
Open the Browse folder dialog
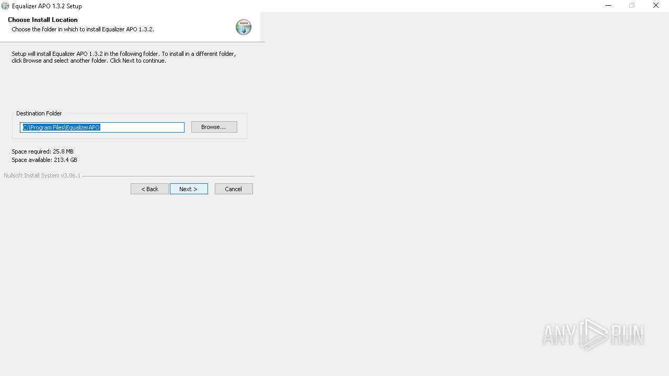point(214,127)
